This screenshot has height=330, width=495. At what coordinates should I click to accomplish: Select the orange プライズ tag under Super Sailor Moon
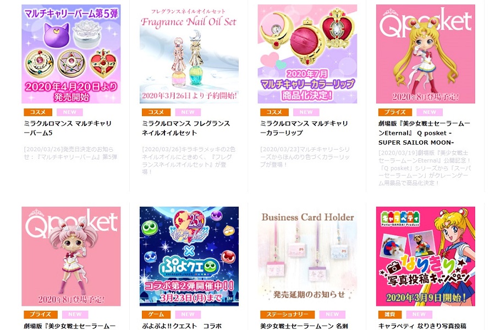tap(395, 112)
